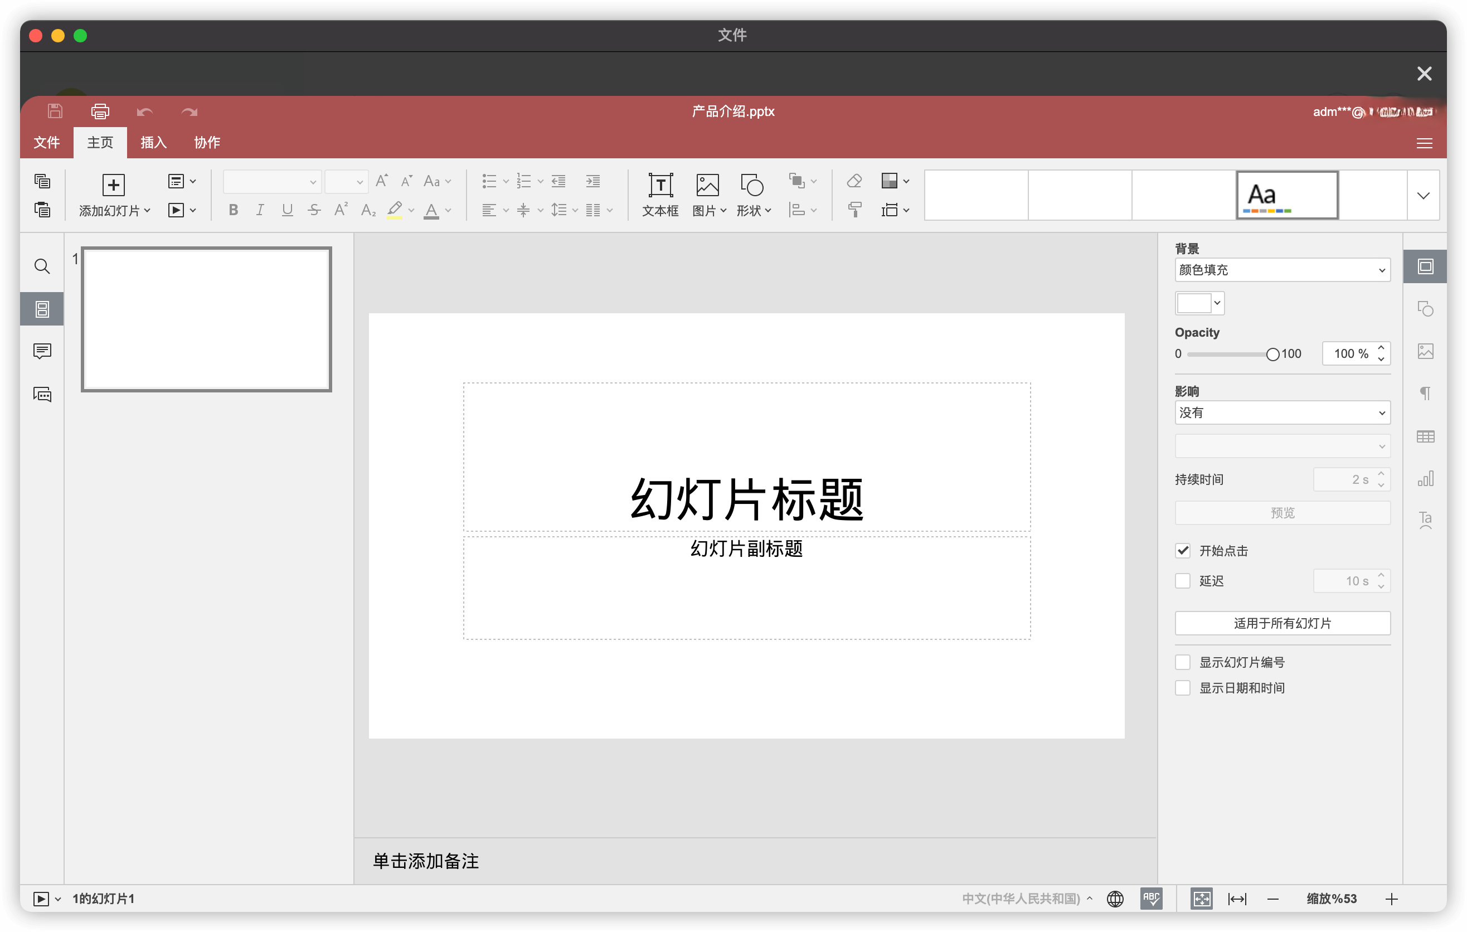1467x932 pixels.
Task: Open the 影响 effect dropdown showing 没有
Action: (1283, 413)
